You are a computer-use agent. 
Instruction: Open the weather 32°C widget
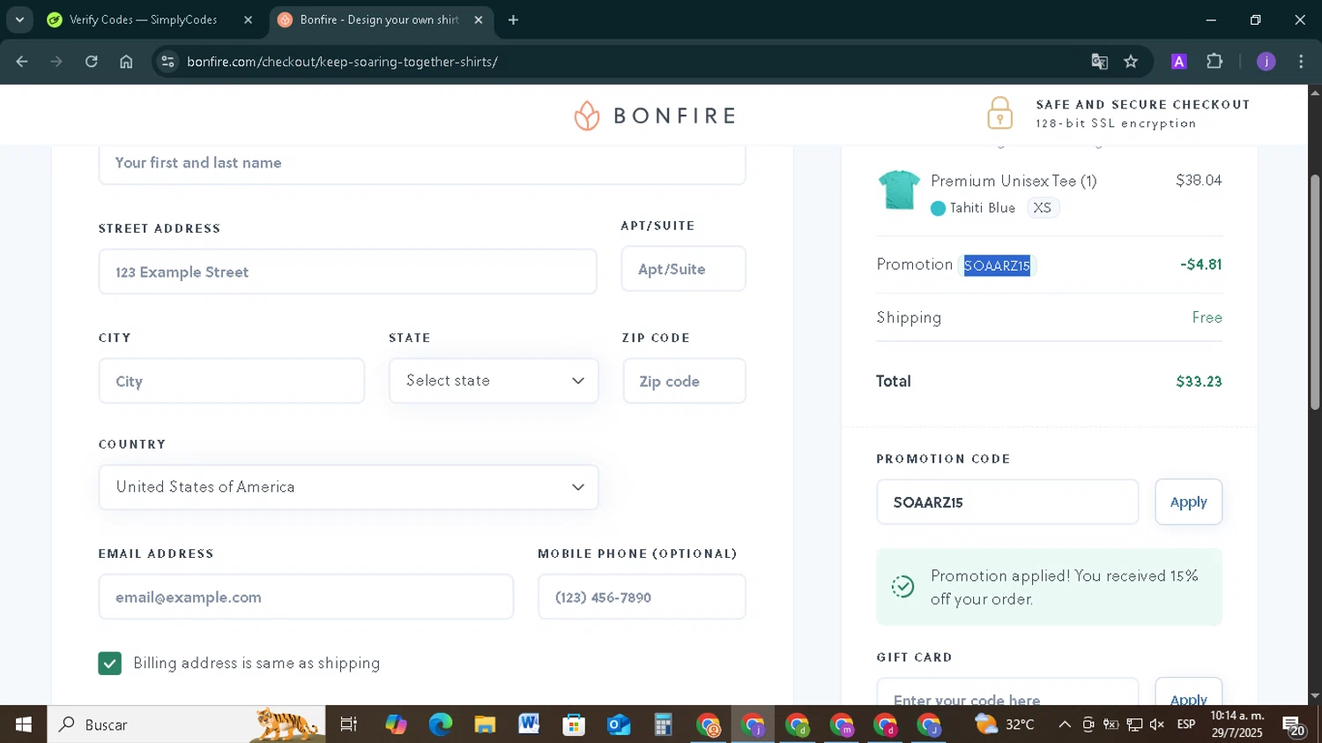point(1005,724)
